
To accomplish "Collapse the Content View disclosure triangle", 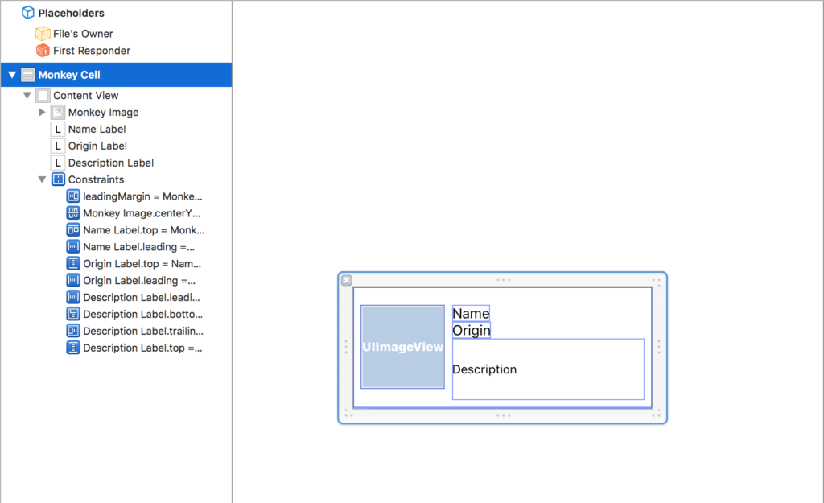I will point(27,96).
